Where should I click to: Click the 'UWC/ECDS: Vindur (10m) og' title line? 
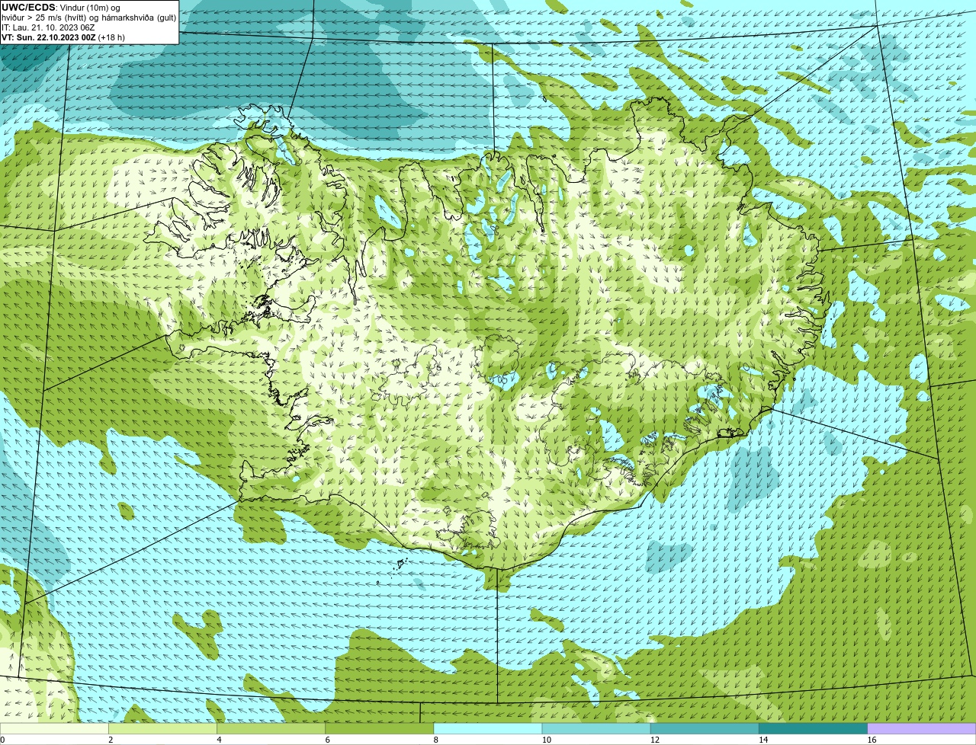[61, 7]
